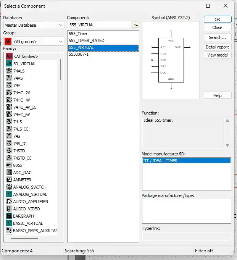This screenshot has width=237, height=260.
Task: Click the 74HC_6V family icon
Action: click(x=9, y=115)
